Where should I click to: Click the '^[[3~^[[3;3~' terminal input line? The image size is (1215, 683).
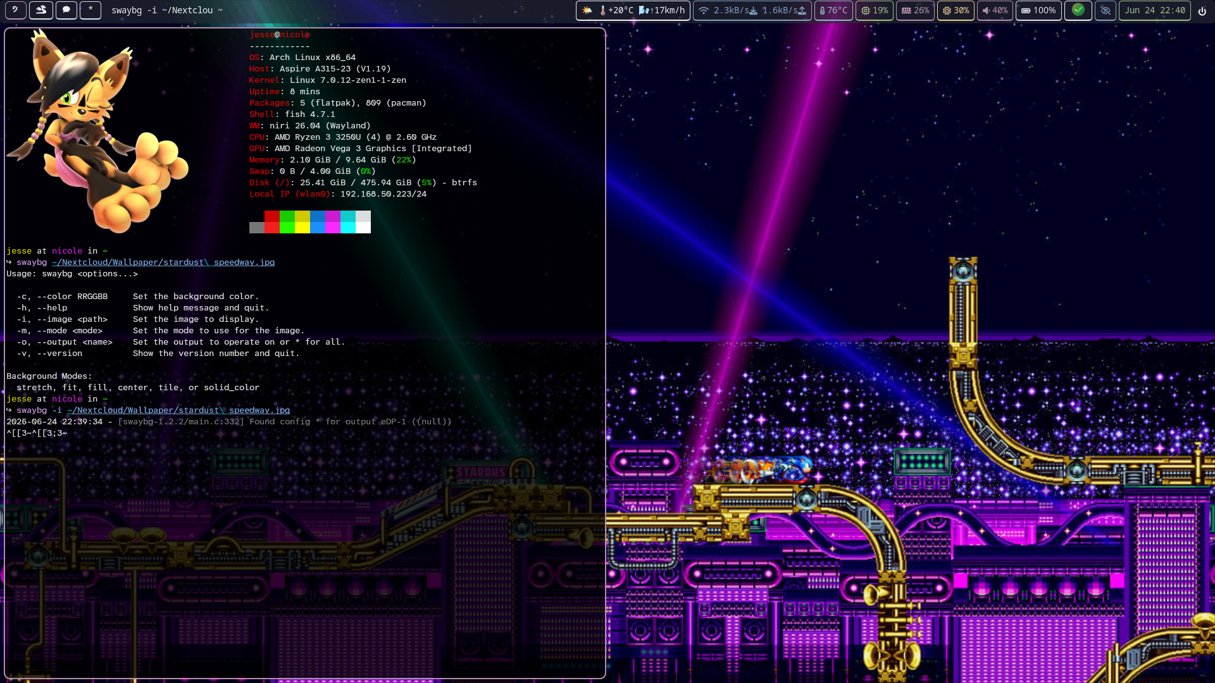point(37,433)
